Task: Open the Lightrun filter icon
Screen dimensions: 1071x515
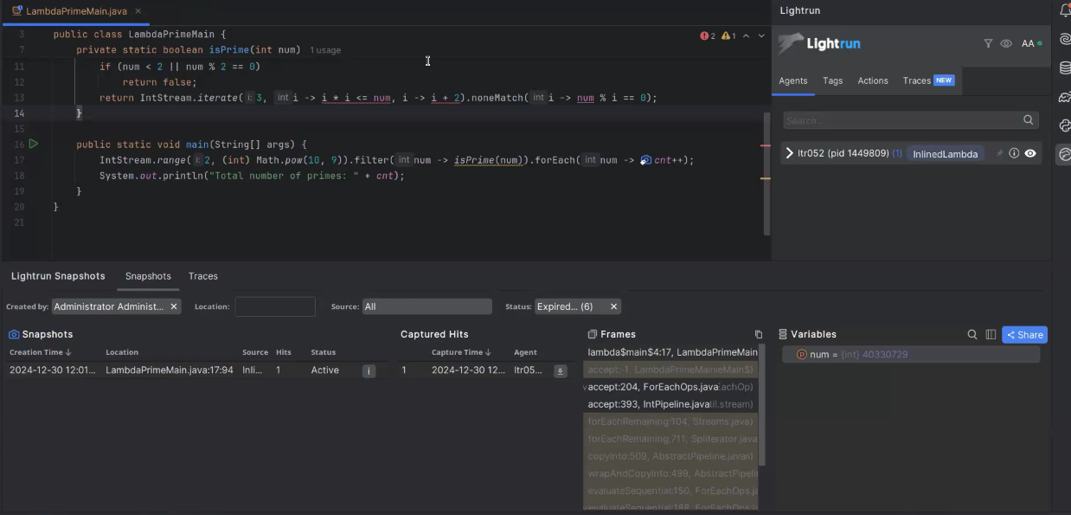Action: point(988,43)
